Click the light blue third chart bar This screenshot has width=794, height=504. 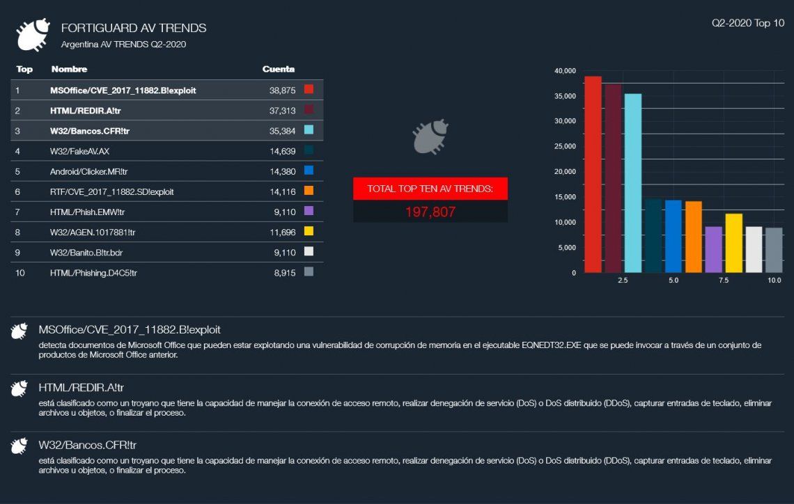click(632, 183)
